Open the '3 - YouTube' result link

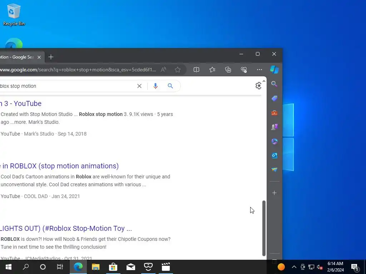pyautogui.click(x=21, y=103)
